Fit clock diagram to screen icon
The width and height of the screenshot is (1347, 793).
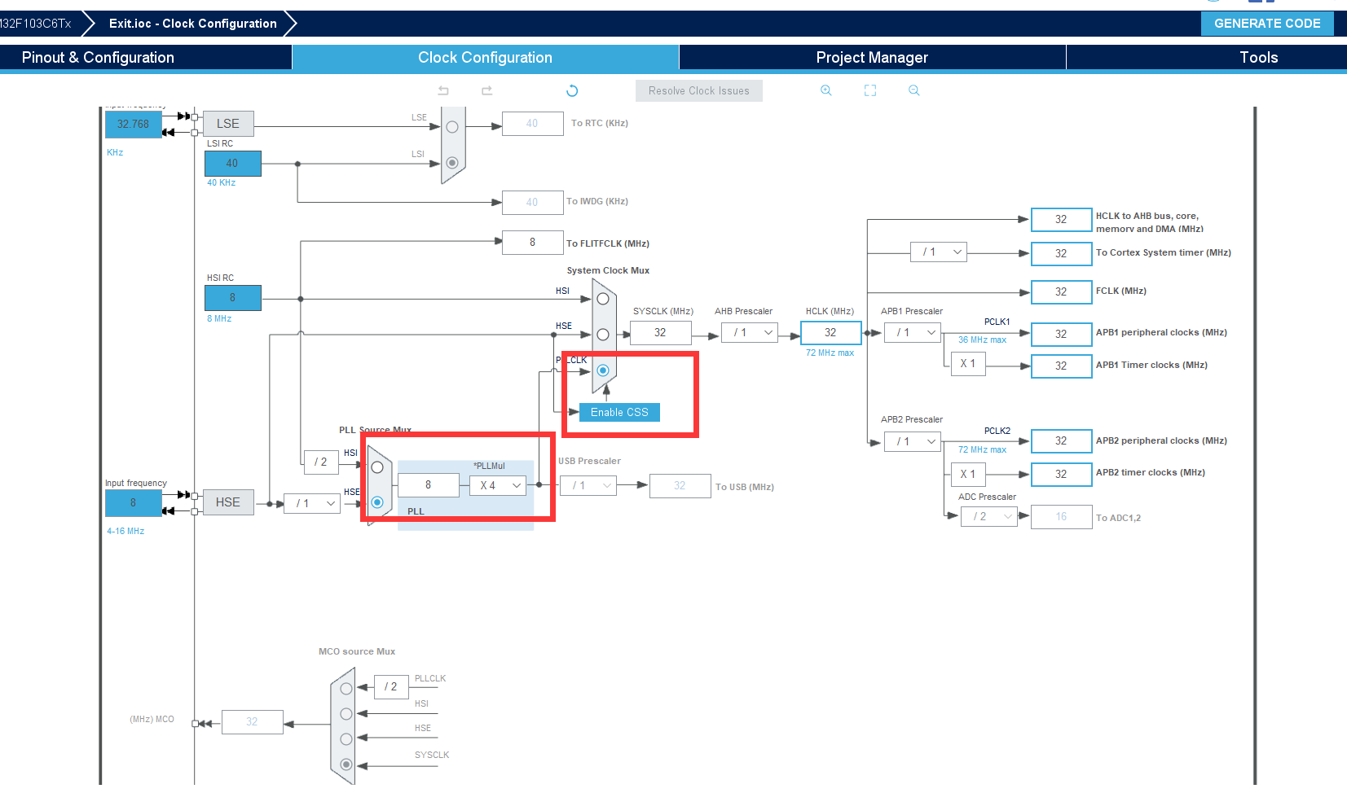pyautogui.click(x=870, y=90)
